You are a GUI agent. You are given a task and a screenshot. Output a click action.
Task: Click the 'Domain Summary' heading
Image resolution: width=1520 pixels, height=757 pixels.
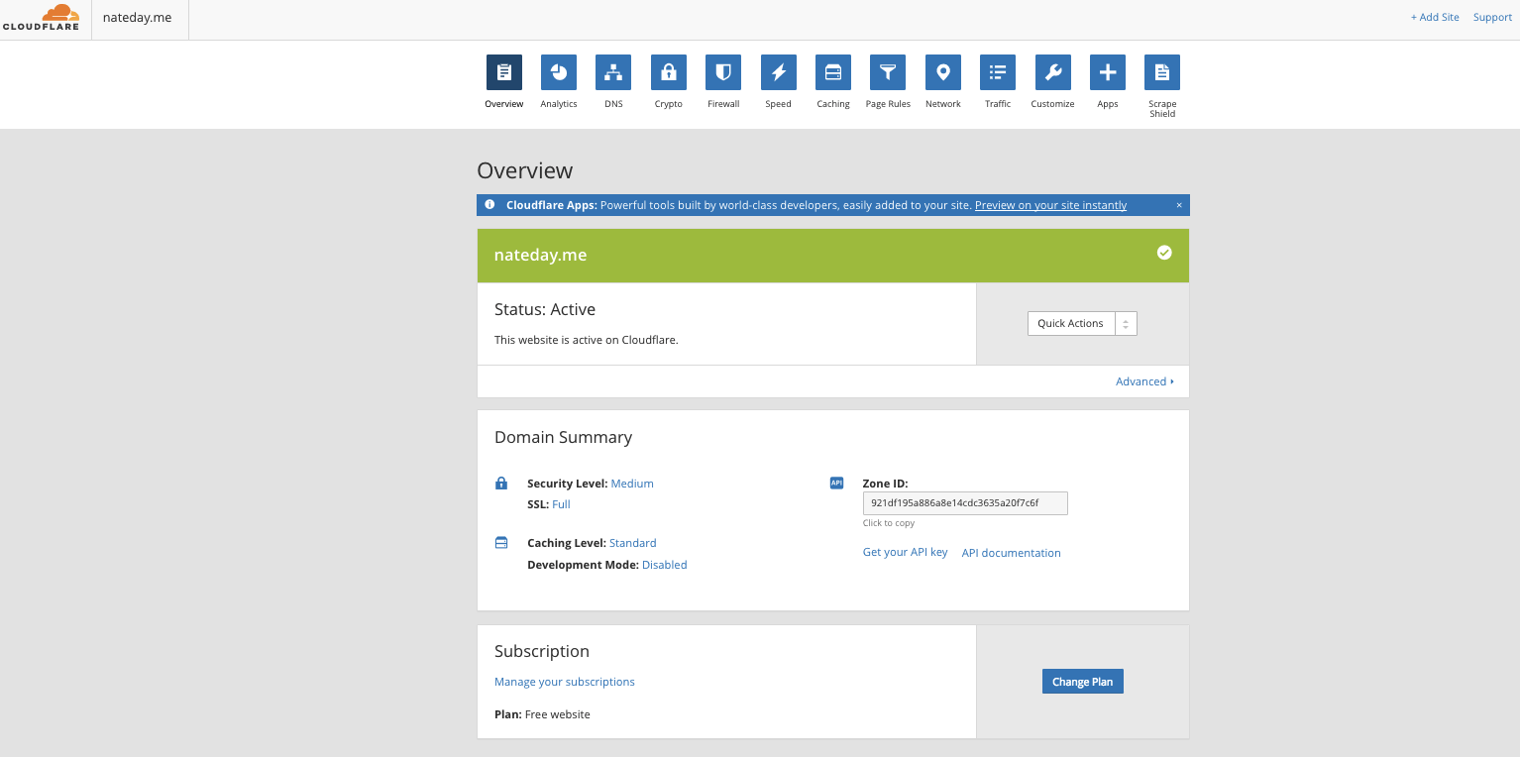[563, 437]
